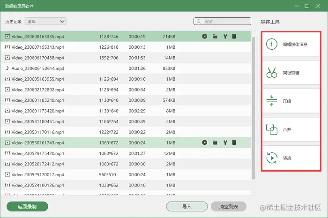Open 编辑媒体信息 info tool
The height and width of the screenshot is (218, 328).
(x=291, y=44)
